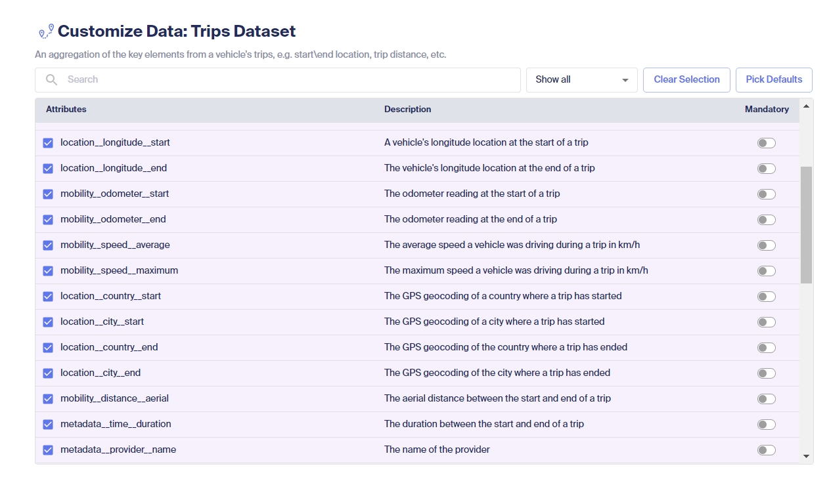Click the search magnifier icon
Screen dimensions: 829x479
[x=51, y=80]
